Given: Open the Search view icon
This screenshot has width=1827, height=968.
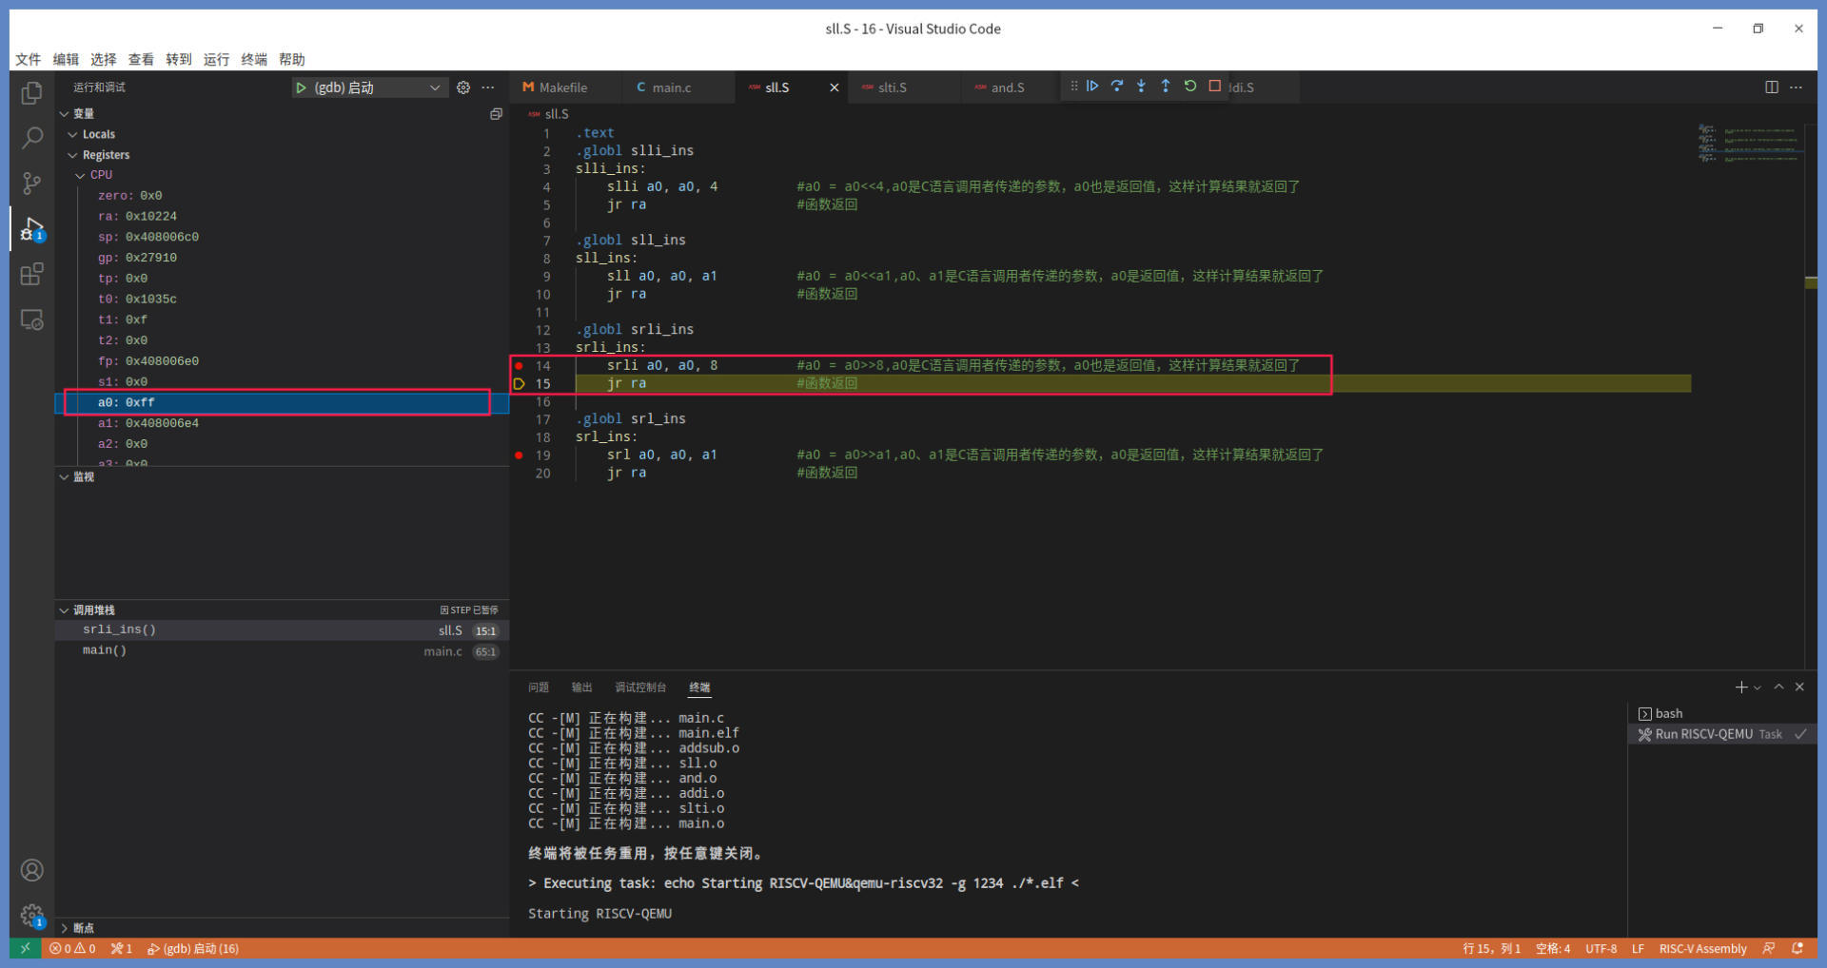Looking at the screenshot, I should coord(31,139).
